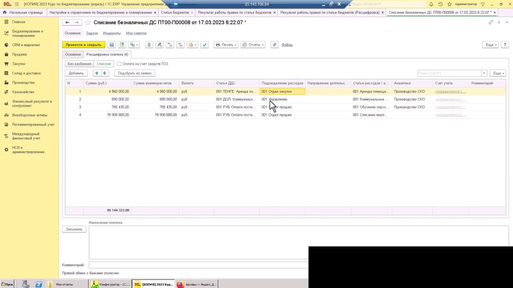Move row down with blue arrow
Image resolution: width=513 pixels, height=288 pixels.
click(105, 73)
